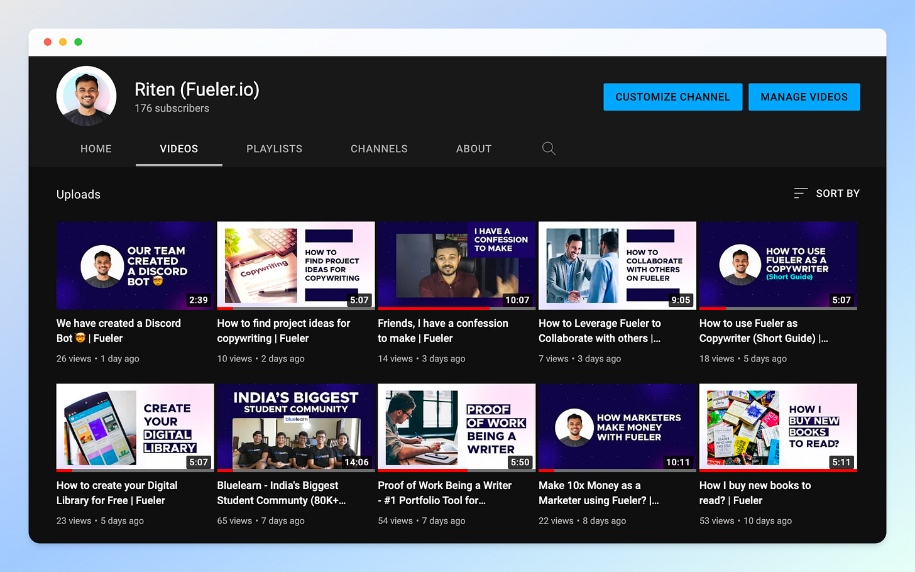Viewport: 915px width, 572px height.
Task: Click the '176 subscribers' text
Action: click(172, 108)
